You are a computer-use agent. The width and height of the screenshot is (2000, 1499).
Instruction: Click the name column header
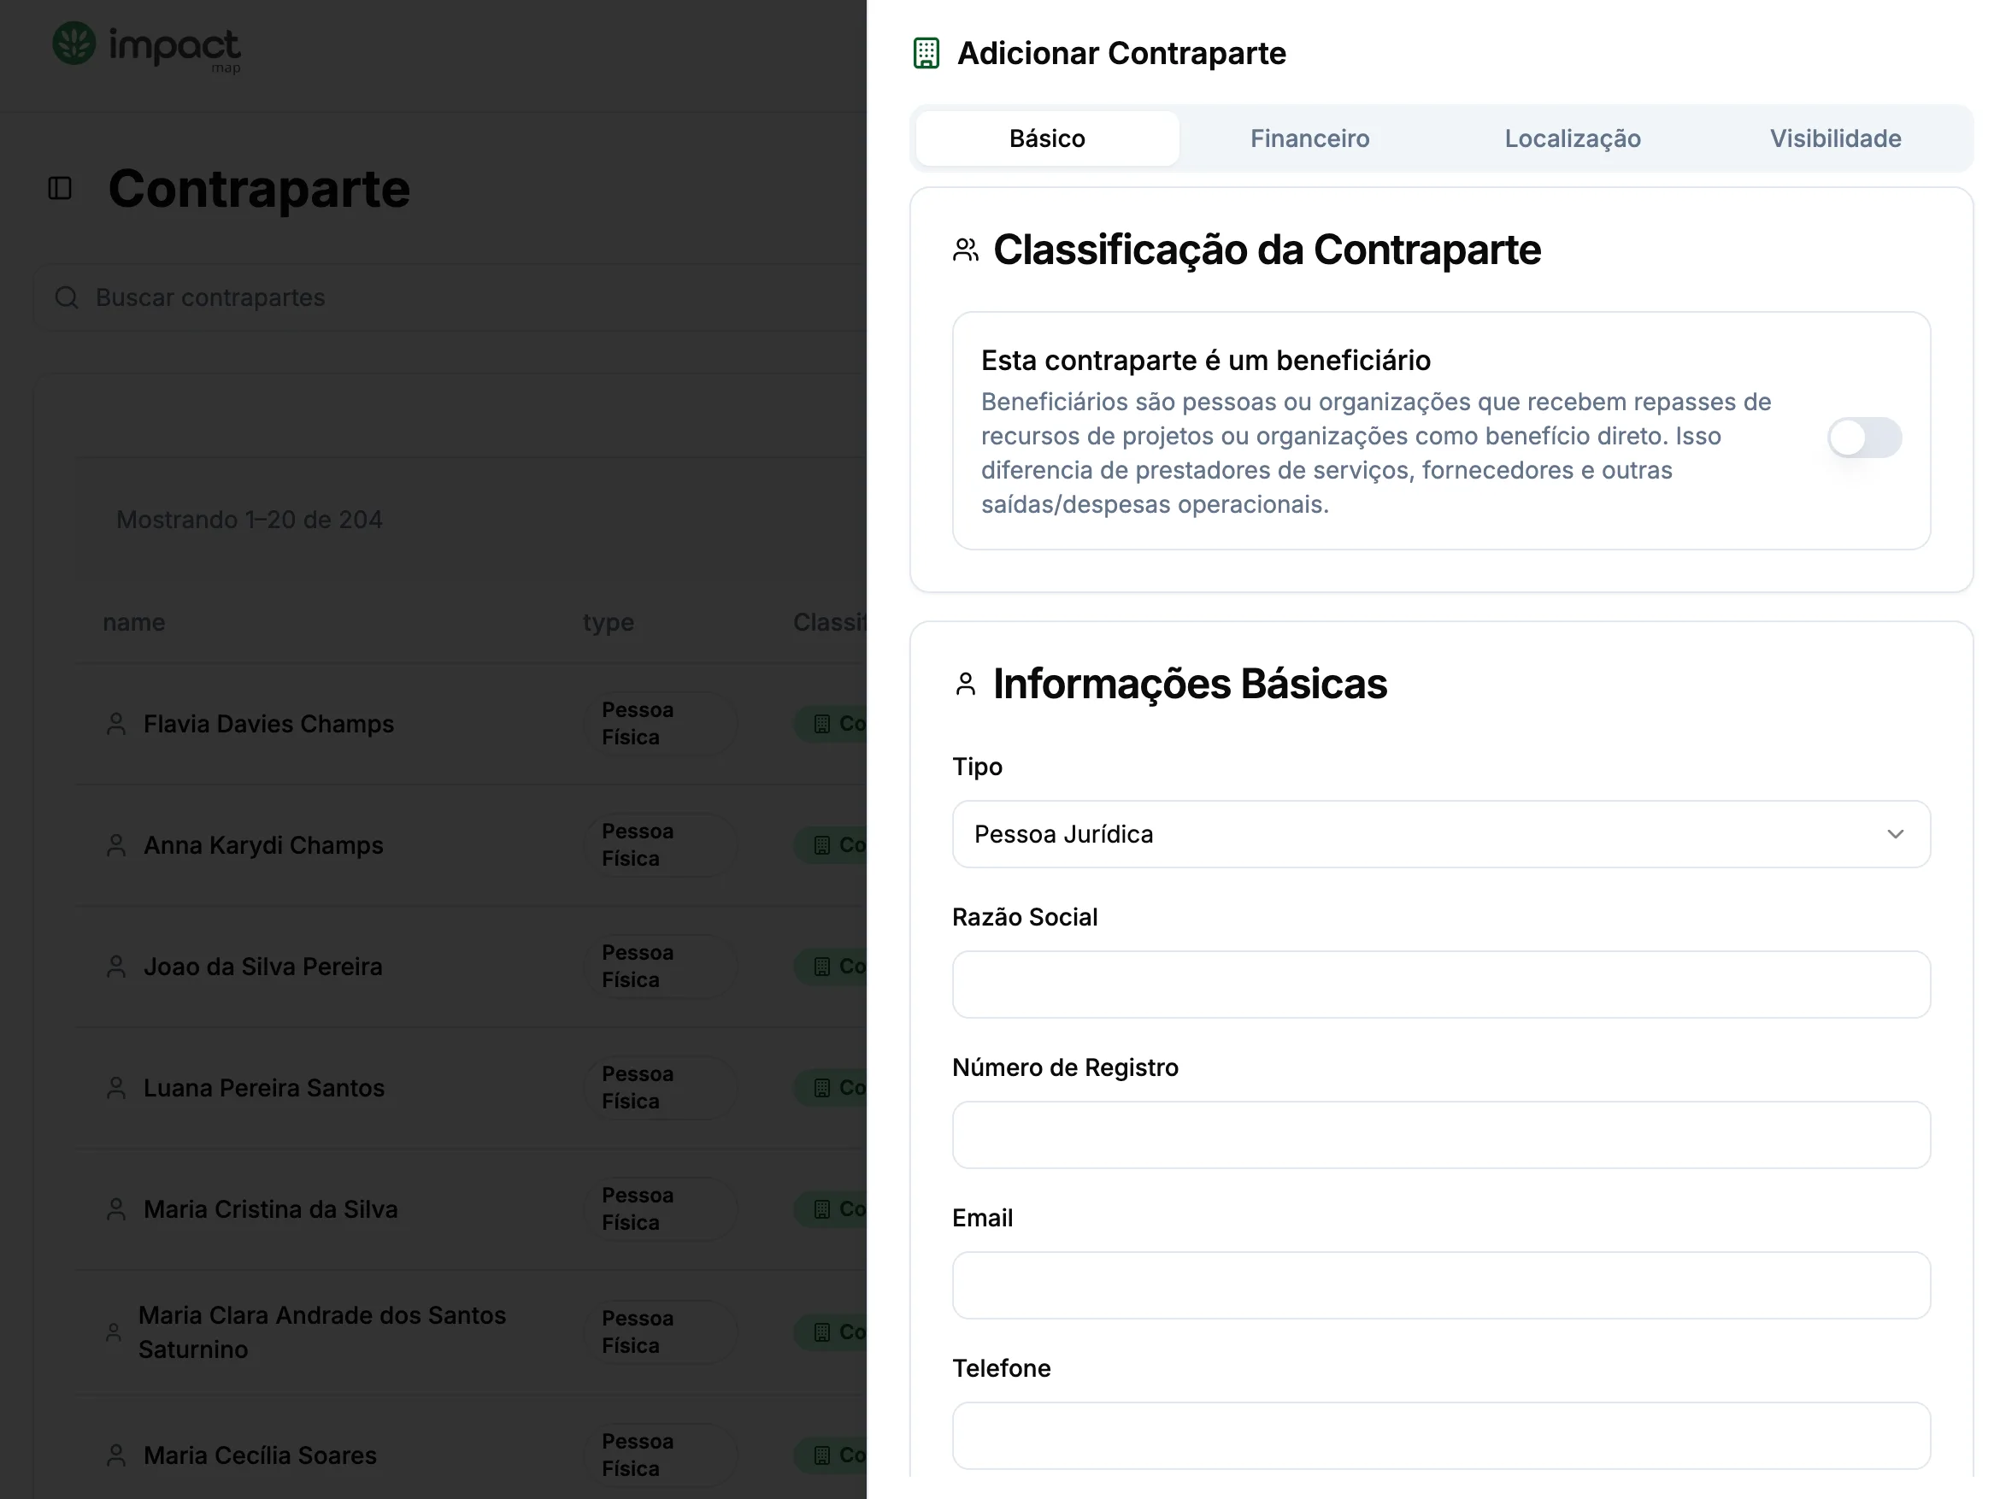[134, 622]
